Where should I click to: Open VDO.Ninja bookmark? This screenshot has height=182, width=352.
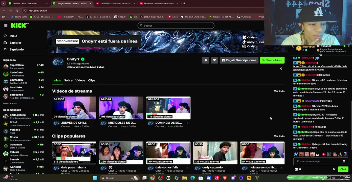(x=244, y=17)
